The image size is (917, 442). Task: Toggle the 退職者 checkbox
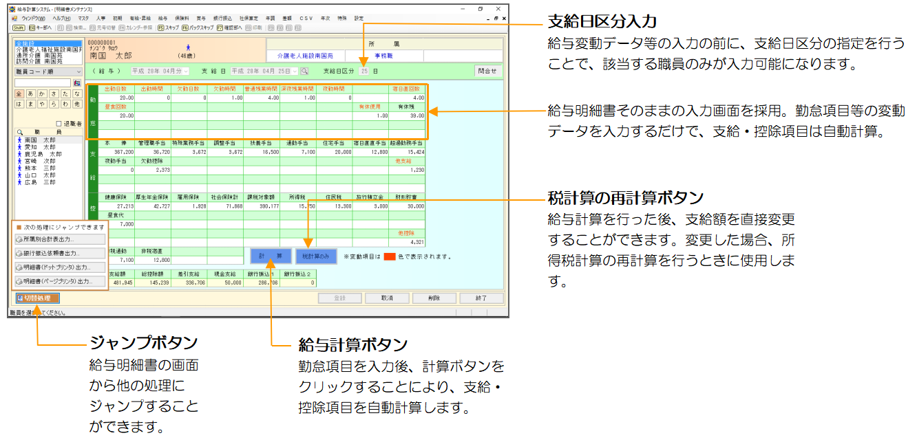(57, 124)
